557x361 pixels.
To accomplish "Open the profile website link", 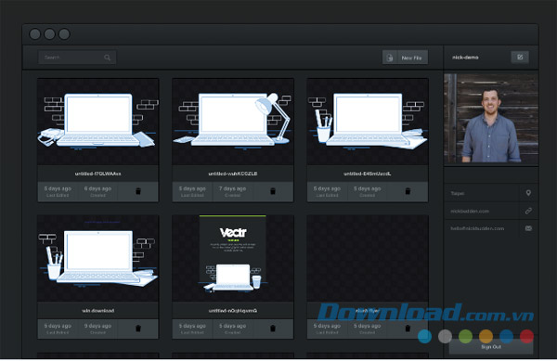I will pos(470,212).
